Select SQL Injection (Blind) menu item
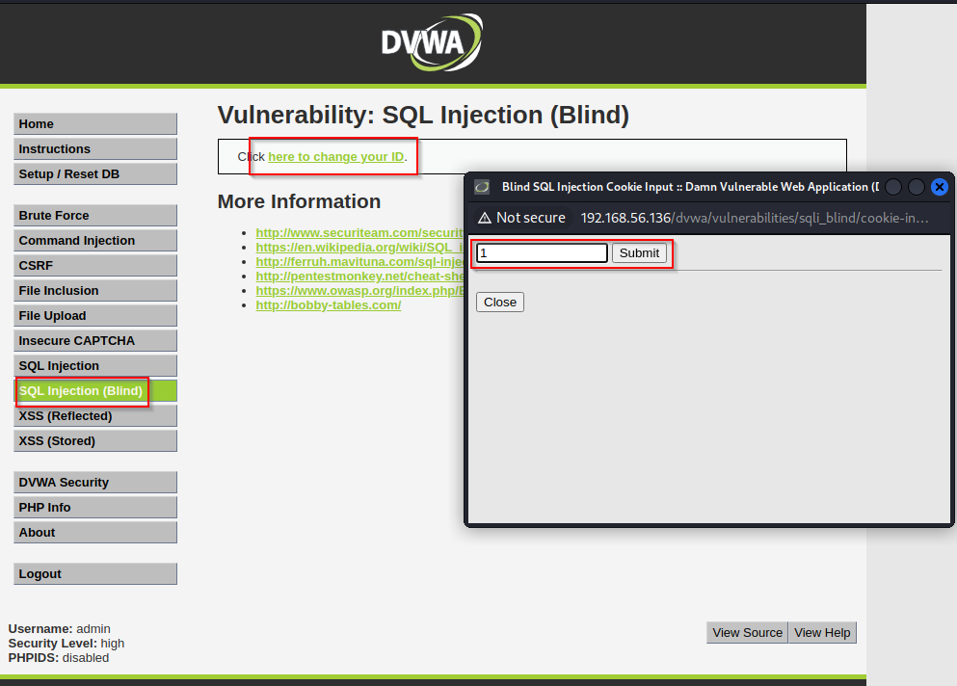The height and width of the screenshot is (686, 957). point(95,390)
